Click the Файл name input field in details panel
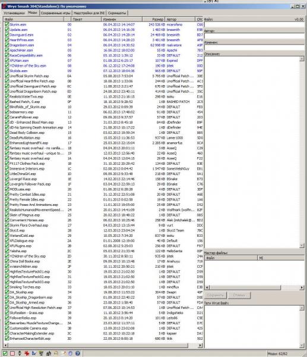 (254, 24)
